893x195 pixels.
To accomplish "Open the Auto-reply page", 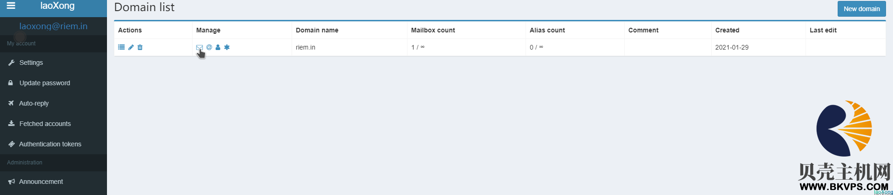I will point(34,103).
